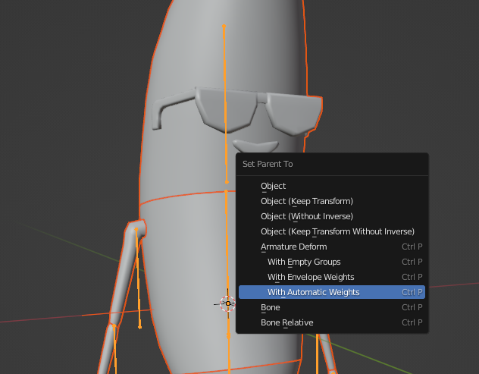Click the 3D cursor in viewport
The image size is (479, 374).
tap(228, 303)
